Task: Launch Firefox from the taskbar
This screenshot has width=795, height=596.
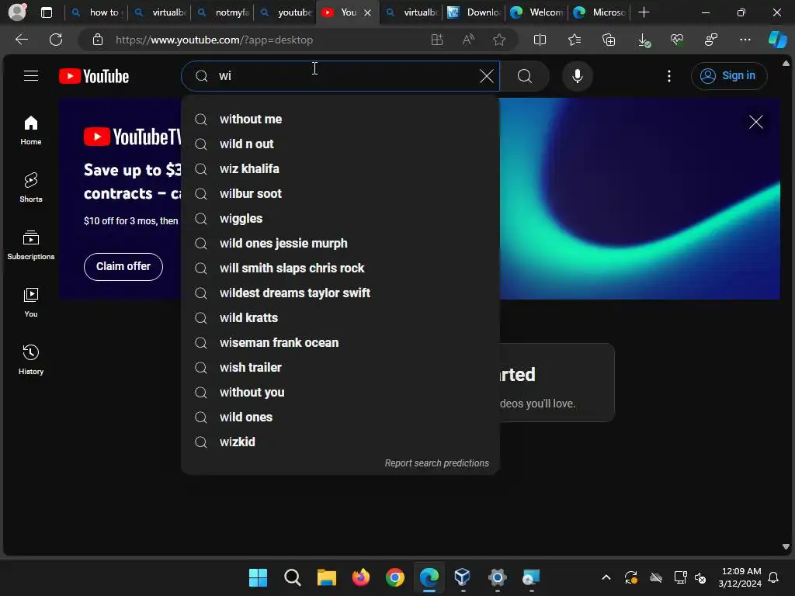Action: [361, 577]
